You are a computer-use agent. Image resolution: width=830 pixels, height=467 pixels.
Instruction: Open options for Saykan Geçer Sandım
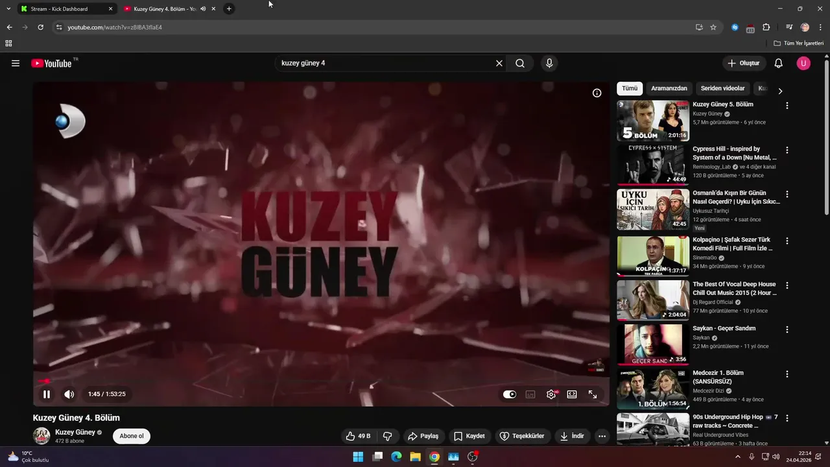click(x=787, y=329)
